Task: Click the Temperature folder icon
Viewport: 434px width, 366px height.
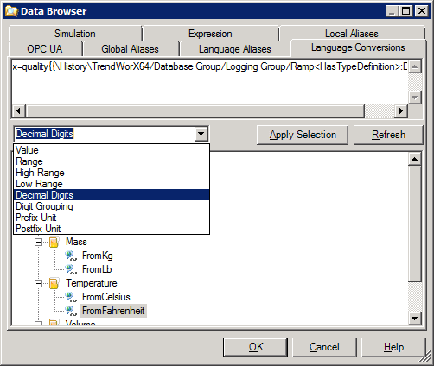Action: point(54,283)
